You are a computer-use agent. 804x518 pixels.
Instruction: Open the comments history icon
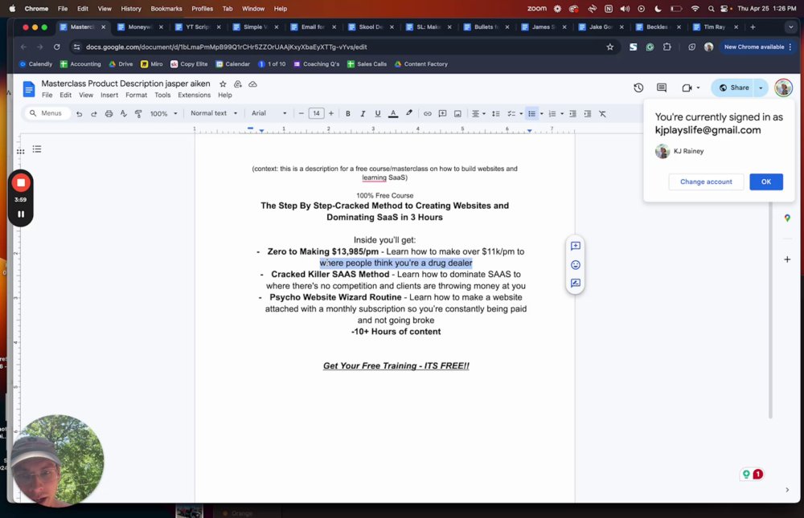click(662, 88)
